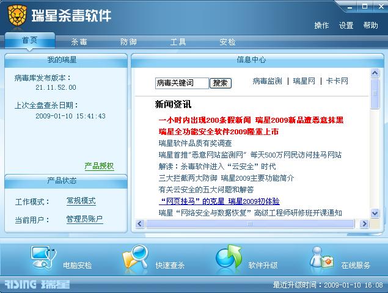This screenshot has height=293, width=388.
Task: Click the vertical scrollbar up arrow
Action: 375,73
